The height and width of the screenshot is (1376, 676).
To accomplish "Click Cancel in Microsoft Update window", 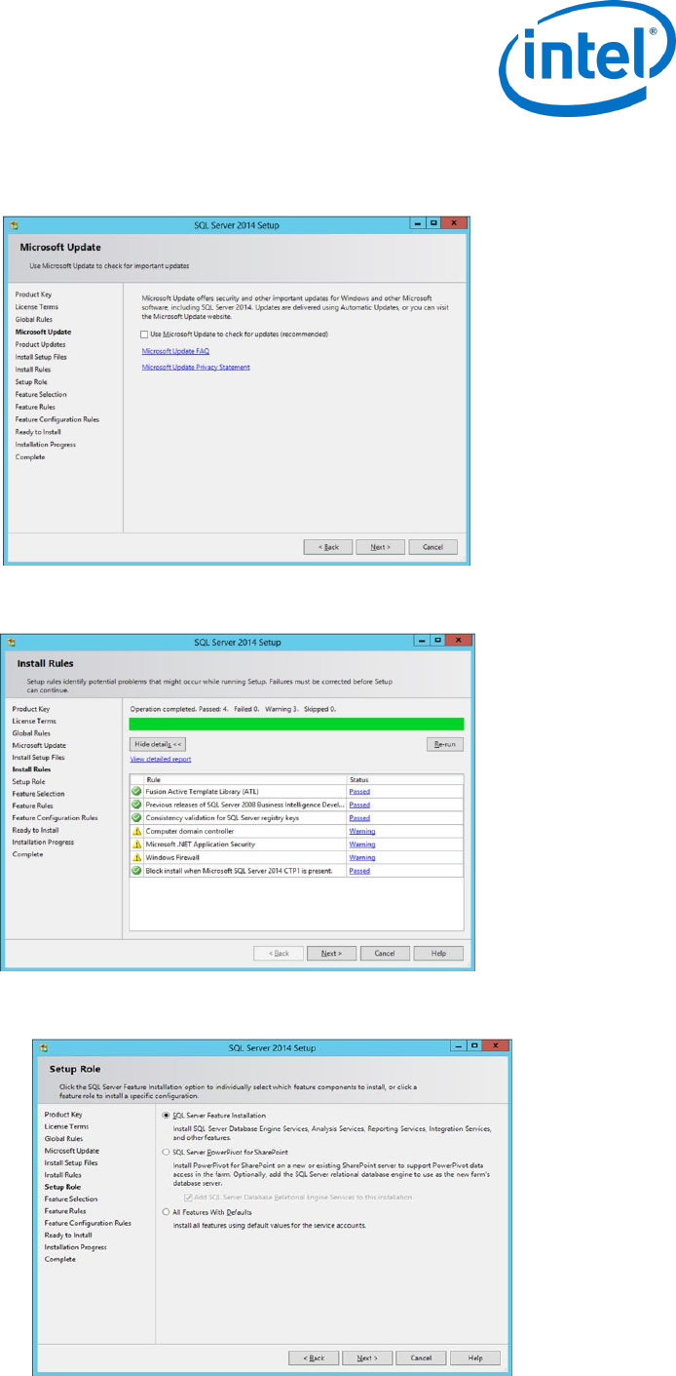I will pyautogui.click(x=432, y=547).
